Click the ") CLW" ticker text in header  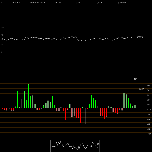pyautogui.click(x=100, y=2)
